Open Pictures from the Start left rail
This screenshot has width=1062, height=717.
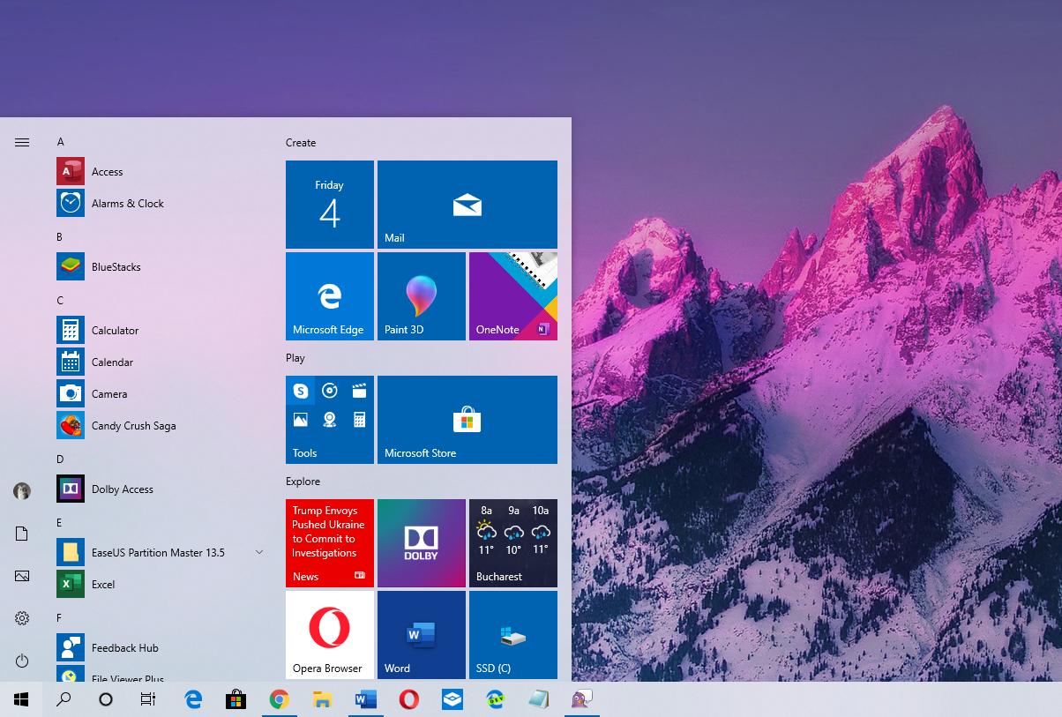point(22,576)
